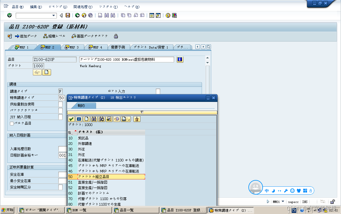The height and width of the screenshot is (214, 341).
Task: Click the 追加データ button
Action: pyautogui.click(x=26, y=36)
